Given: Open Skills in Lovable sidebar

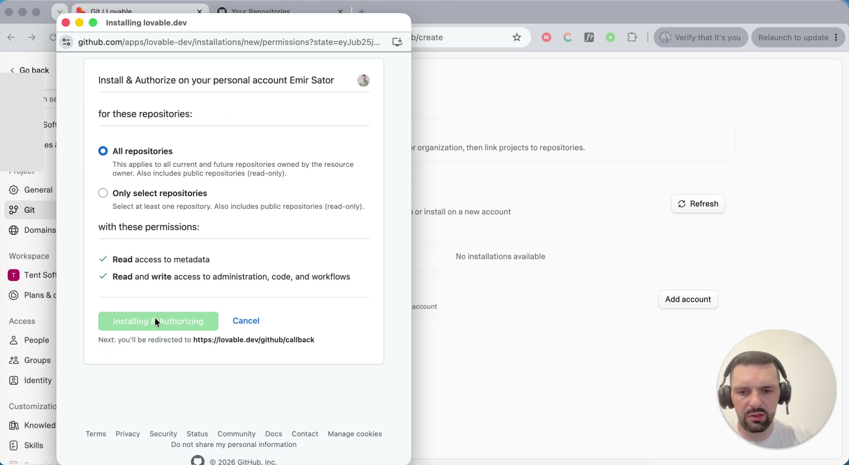Looking at the screenshot, I should (x=31, y=445).
